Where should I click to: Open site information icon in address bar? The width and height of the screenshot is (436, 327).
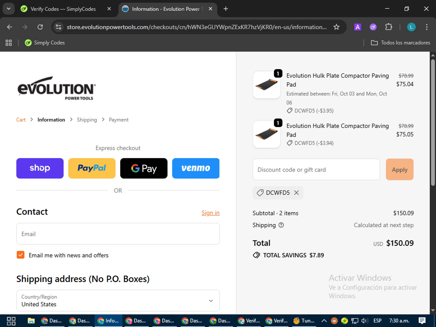click(x=58, y=27)
